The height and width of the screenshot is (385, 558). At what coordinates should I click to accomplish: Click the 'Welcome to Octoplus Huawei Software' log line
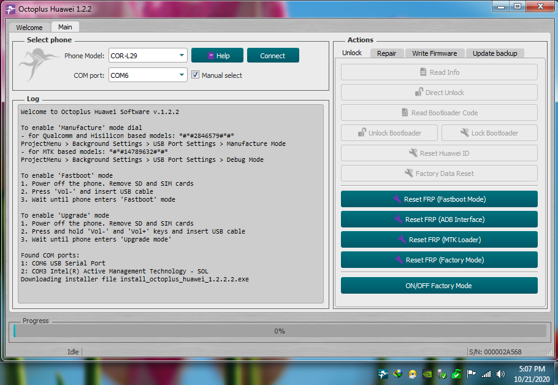100,112
